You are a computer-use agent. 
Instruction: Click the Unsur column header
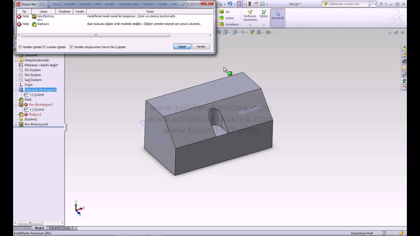[44, 11]
